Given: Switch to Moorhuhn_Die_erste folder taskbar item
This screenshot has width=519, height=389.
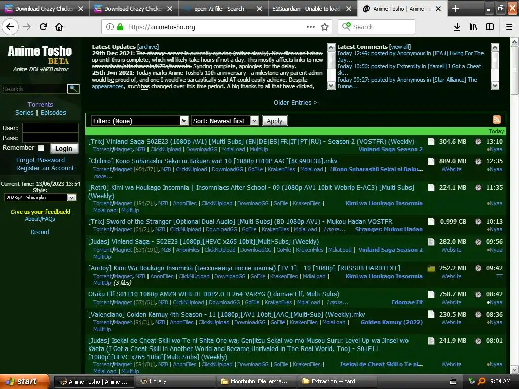Looking at the screenshot, I should (x=257, y=381).
